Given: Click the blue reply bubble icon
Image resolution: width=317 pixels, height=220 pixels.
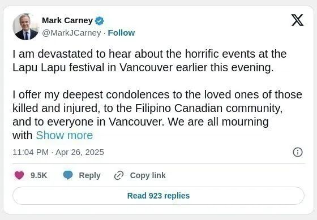Looking at the screenshot, I should pyautogui.click(x=68, y=175).
